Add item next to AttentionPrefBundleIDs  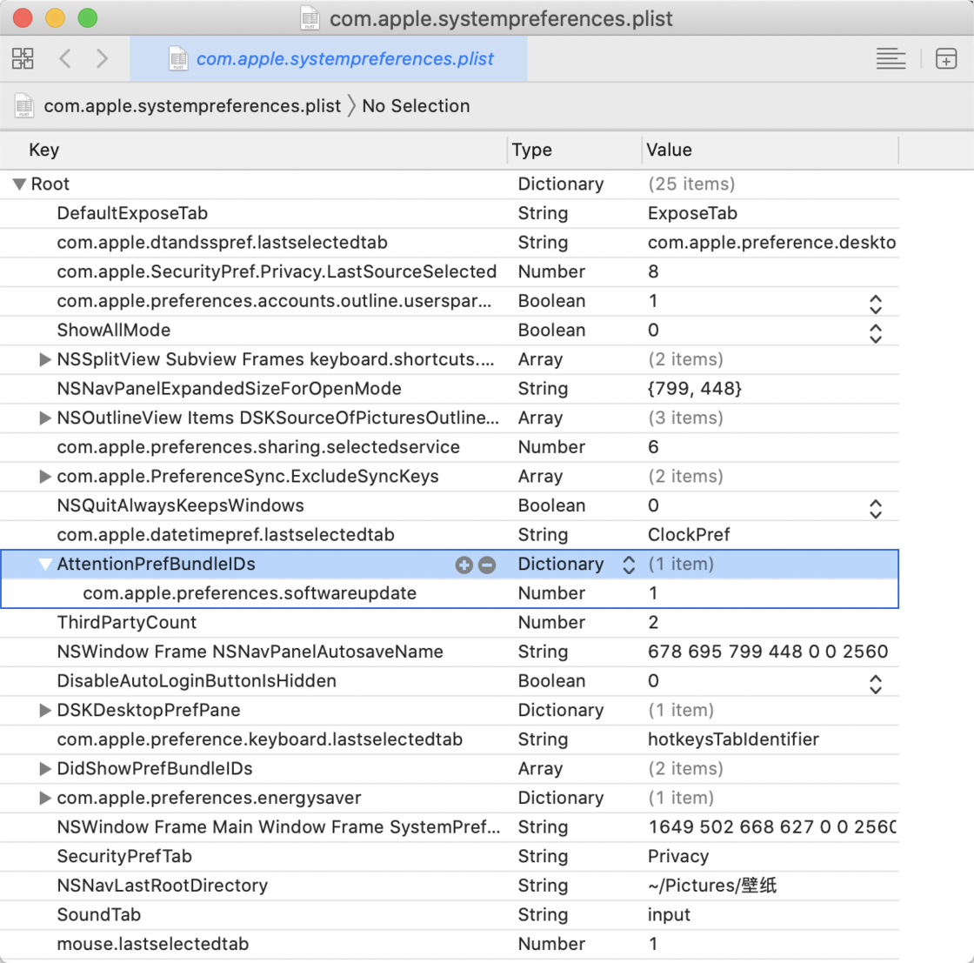464,565
